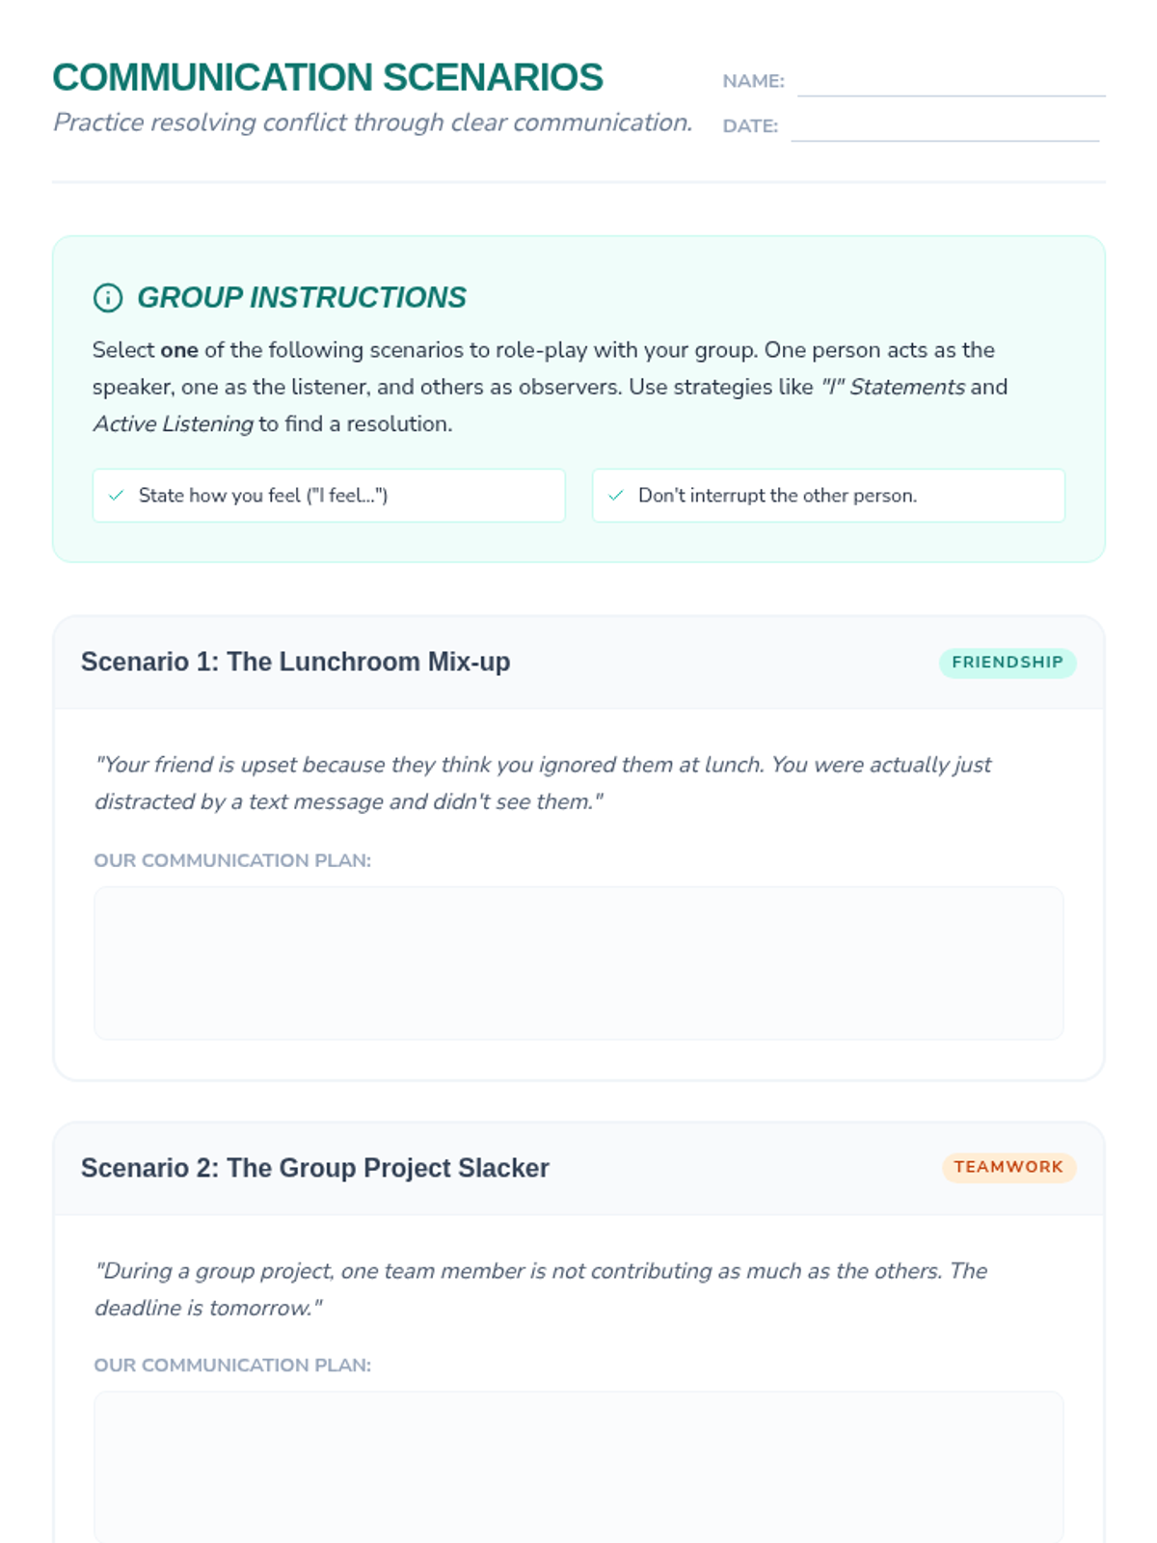Click Scenario 1 communication plan text box
This screenshot has width=1157, height=1543.
coord(578,963)
